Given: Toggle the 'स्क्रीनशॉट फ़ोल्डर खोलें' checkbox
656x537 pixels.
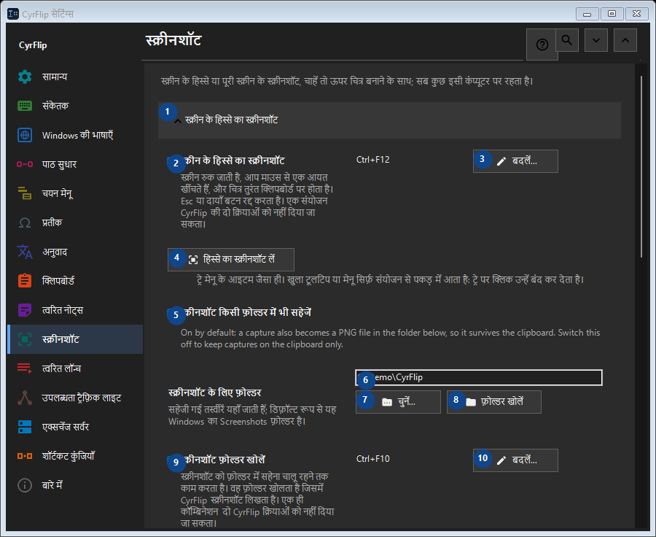Looking at the screenshot, I should pyautogui.click(x=172, y=460).
